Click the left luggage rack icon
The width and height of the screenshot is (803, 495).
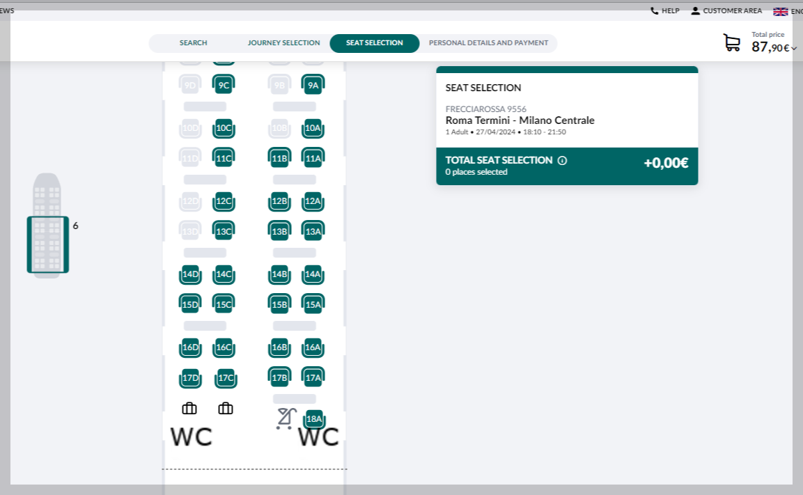click(x=189, y=408)
